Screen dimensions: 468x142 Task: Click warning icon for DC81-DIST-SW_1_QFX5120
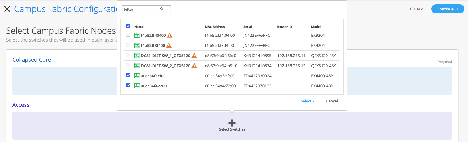[194, 56]
